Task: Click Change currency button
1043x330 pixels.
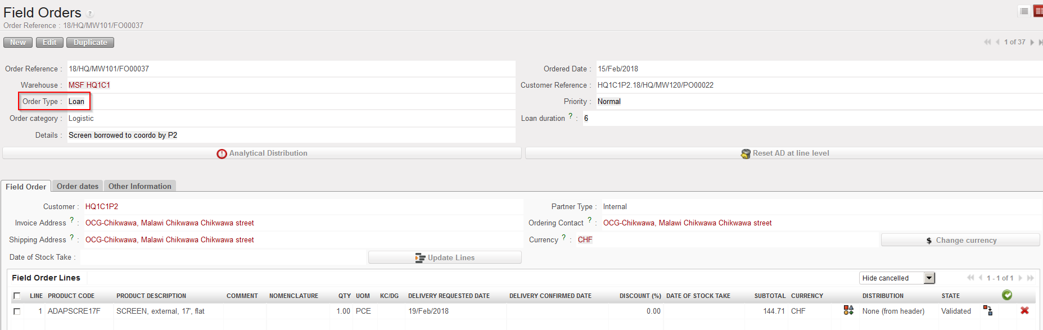Action: [x=960, y=240]
